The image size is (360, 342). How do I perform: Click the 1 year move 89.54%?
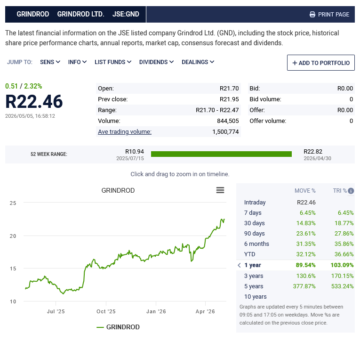click(x=305, y=265)
